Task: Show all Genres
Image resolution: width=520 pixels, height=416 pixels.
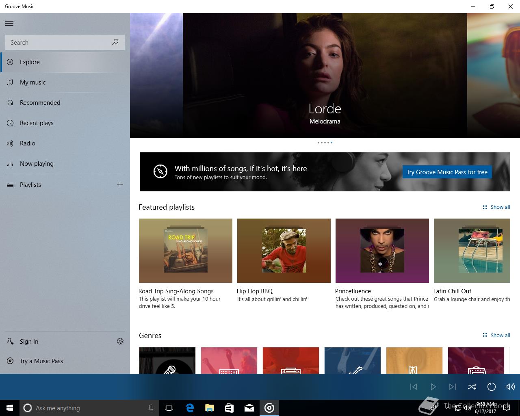Action: pyautogui.click(x=496, y=336)
